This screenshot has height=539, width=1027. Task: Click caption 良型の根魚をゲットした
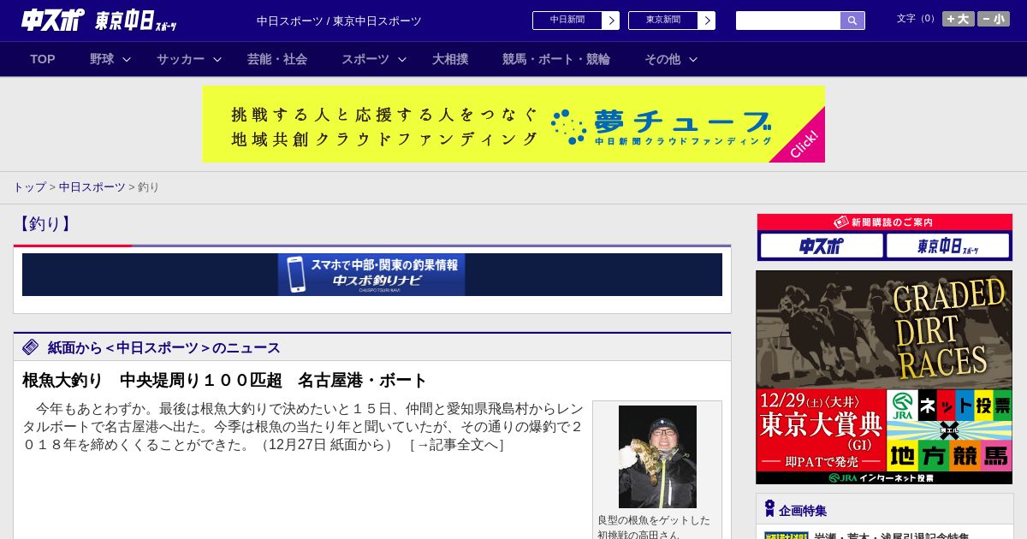pyautogui.click(x=654, y=520)
